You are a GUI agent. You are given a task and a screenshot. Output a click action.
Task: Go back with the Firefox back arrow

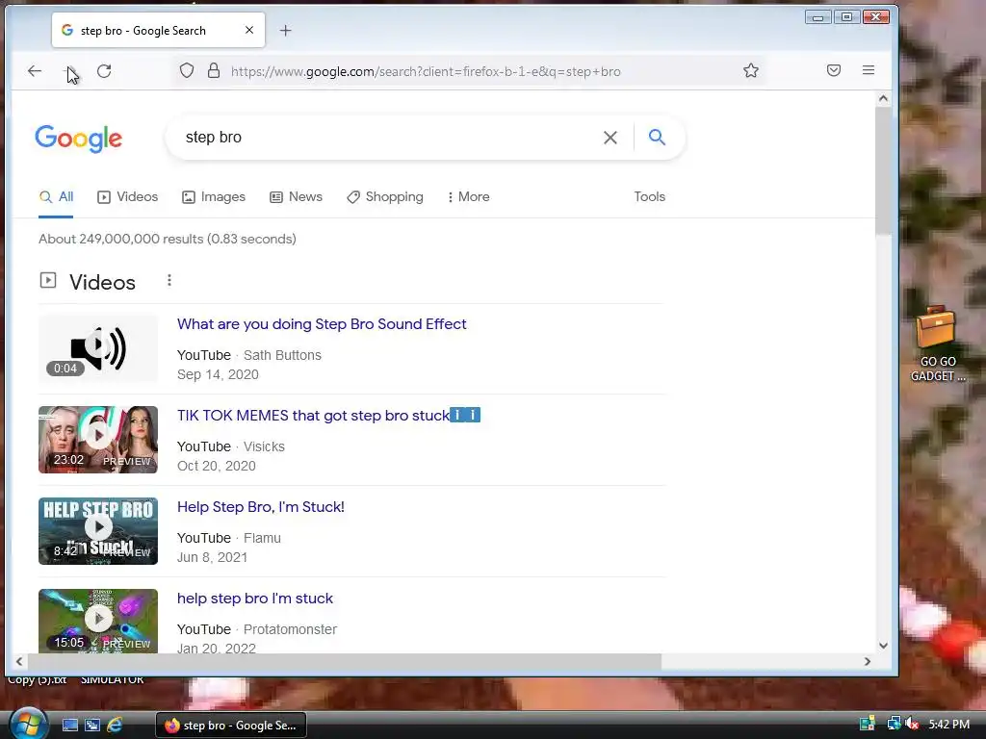click(x=35, y=71)
